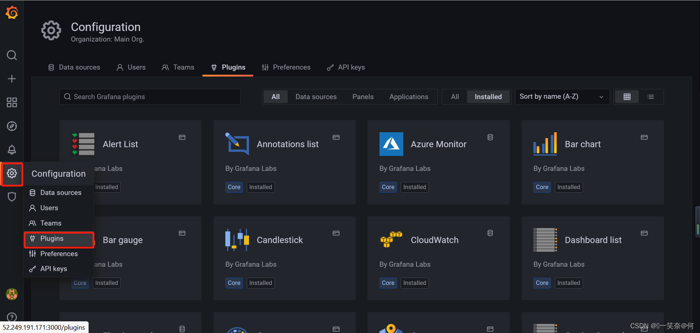Open the Explore compass icon
This screenshot has height=333, width=700.
12,126
